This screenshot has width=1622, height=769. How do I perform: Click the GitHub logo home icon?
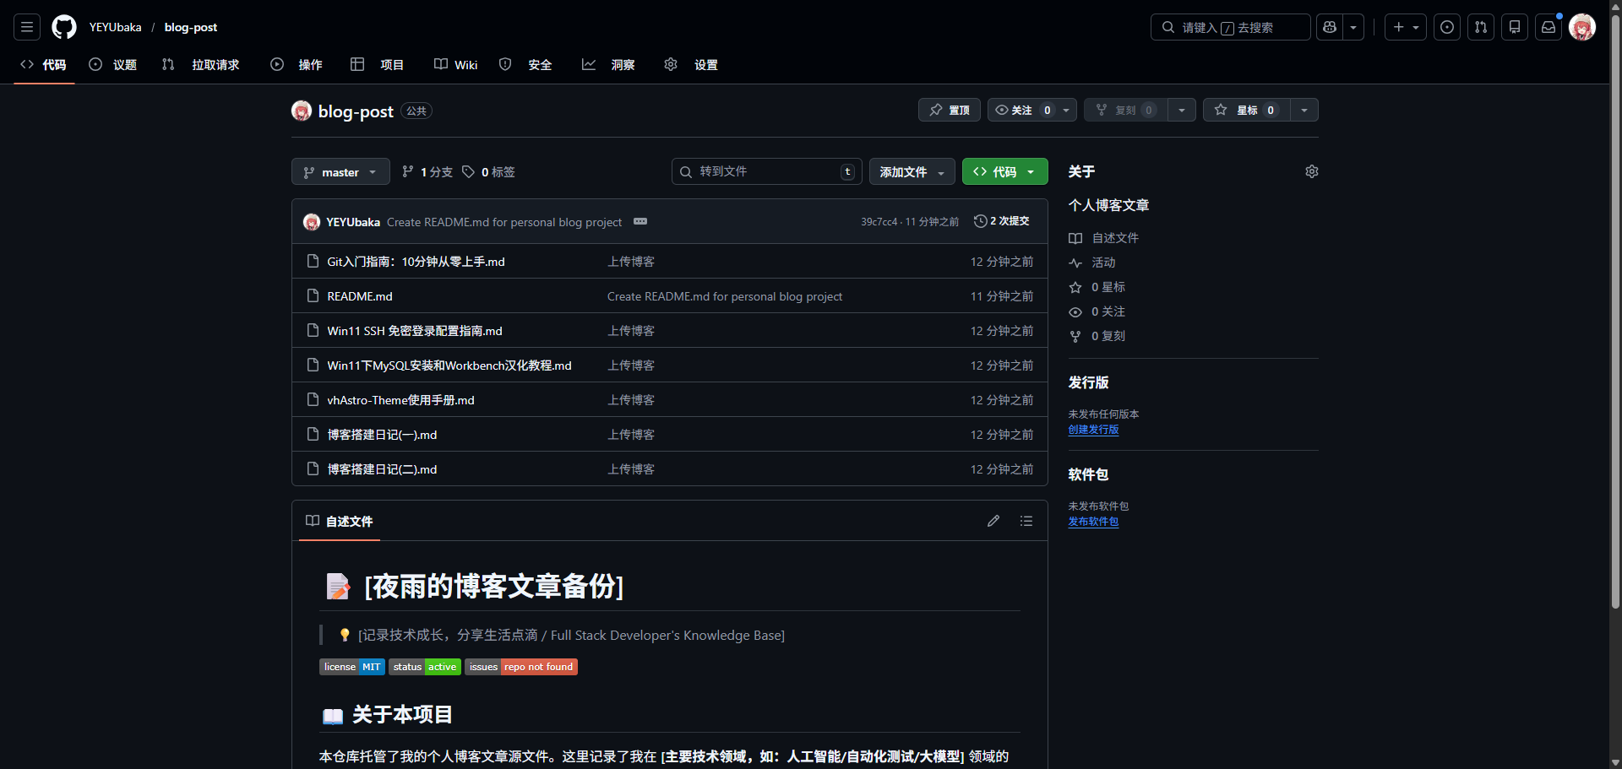[x=64, y=27]
